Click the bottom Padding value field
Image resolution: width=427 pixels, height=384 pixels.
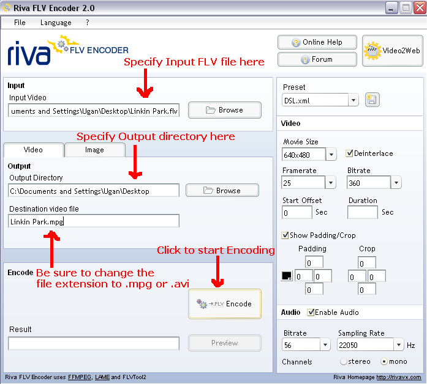click(314, 289)
